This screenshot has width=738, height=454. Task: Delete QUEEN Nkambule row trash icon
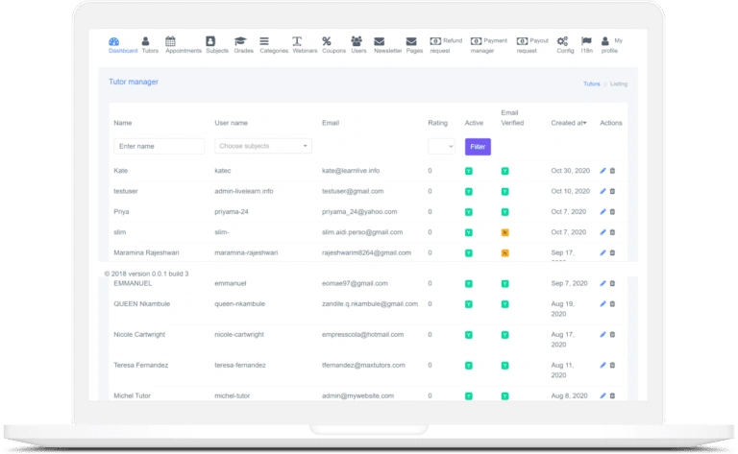point(612,304)
